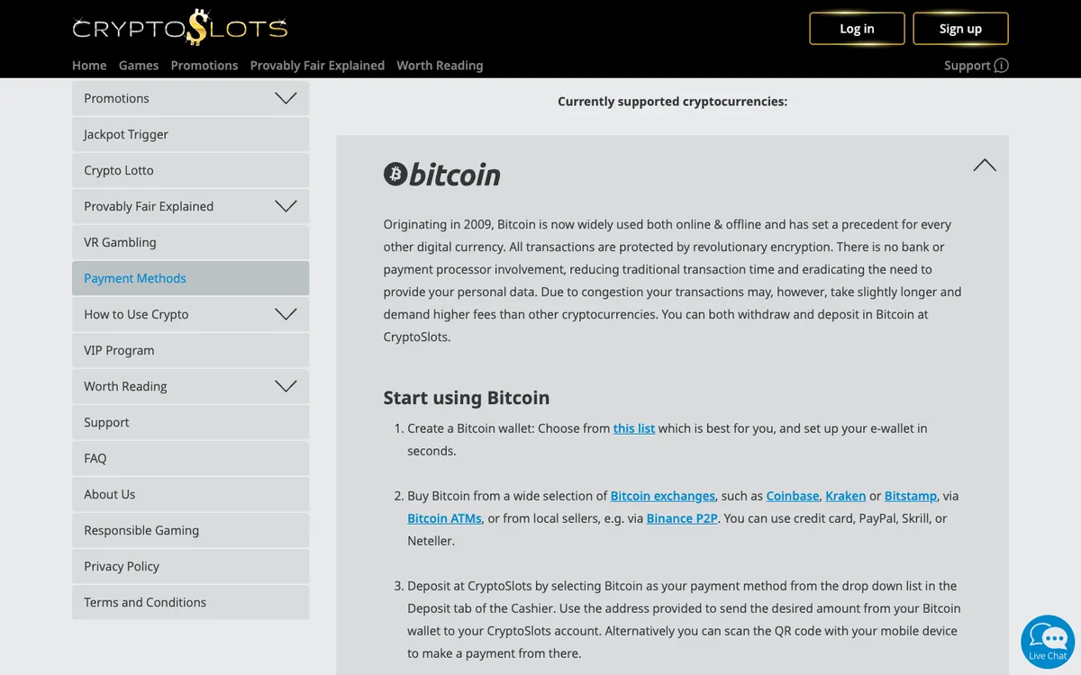Click the Log in button

pos(857,29)
